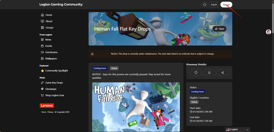This screenshot has height=132, width=274.
Task: Click the Global tag in post
Action: coord(114,68)
